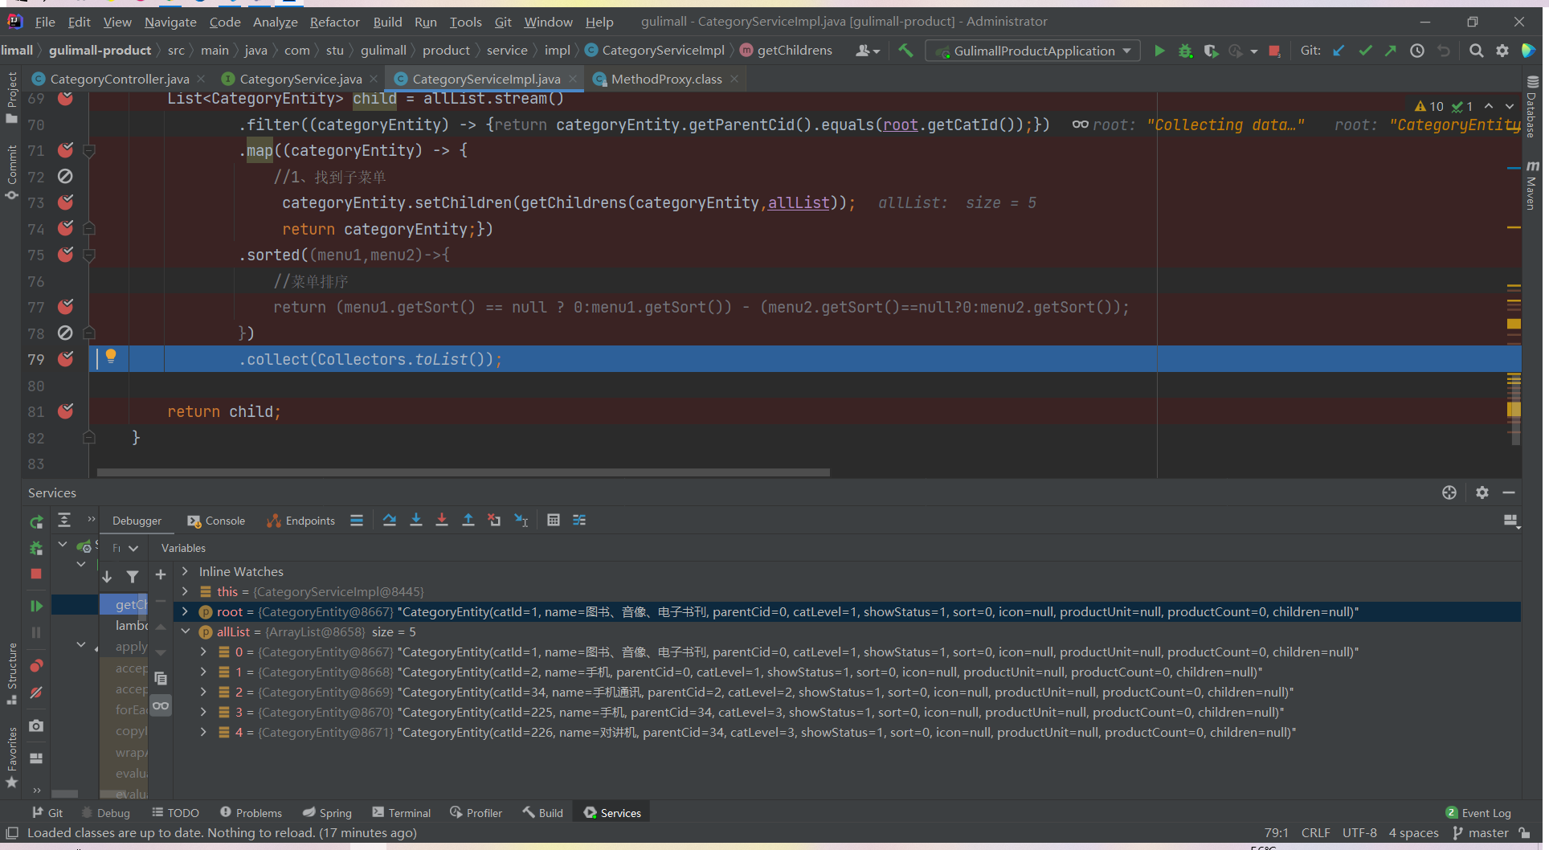This screenshot has width=1549, height=850.
Task: Toggle disabled breakpoint marker on line 72
Action: coord(66,176)
